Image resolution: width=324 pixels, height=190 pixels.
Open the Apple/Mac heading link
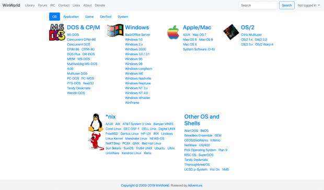[x=197, y=28]
